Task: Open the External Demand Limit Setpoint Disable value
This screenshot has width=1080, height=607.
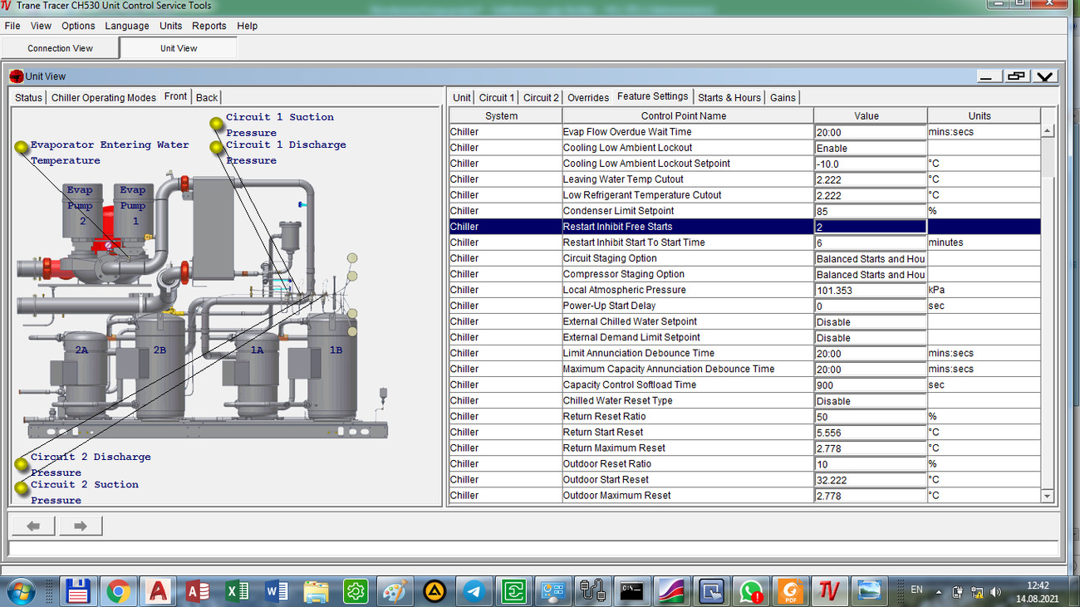Action: (x=870, y=337)
